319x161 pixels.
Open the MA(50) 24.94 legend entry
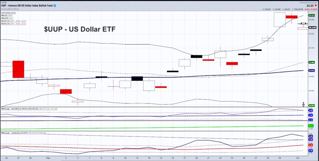[x=7, y=16]
